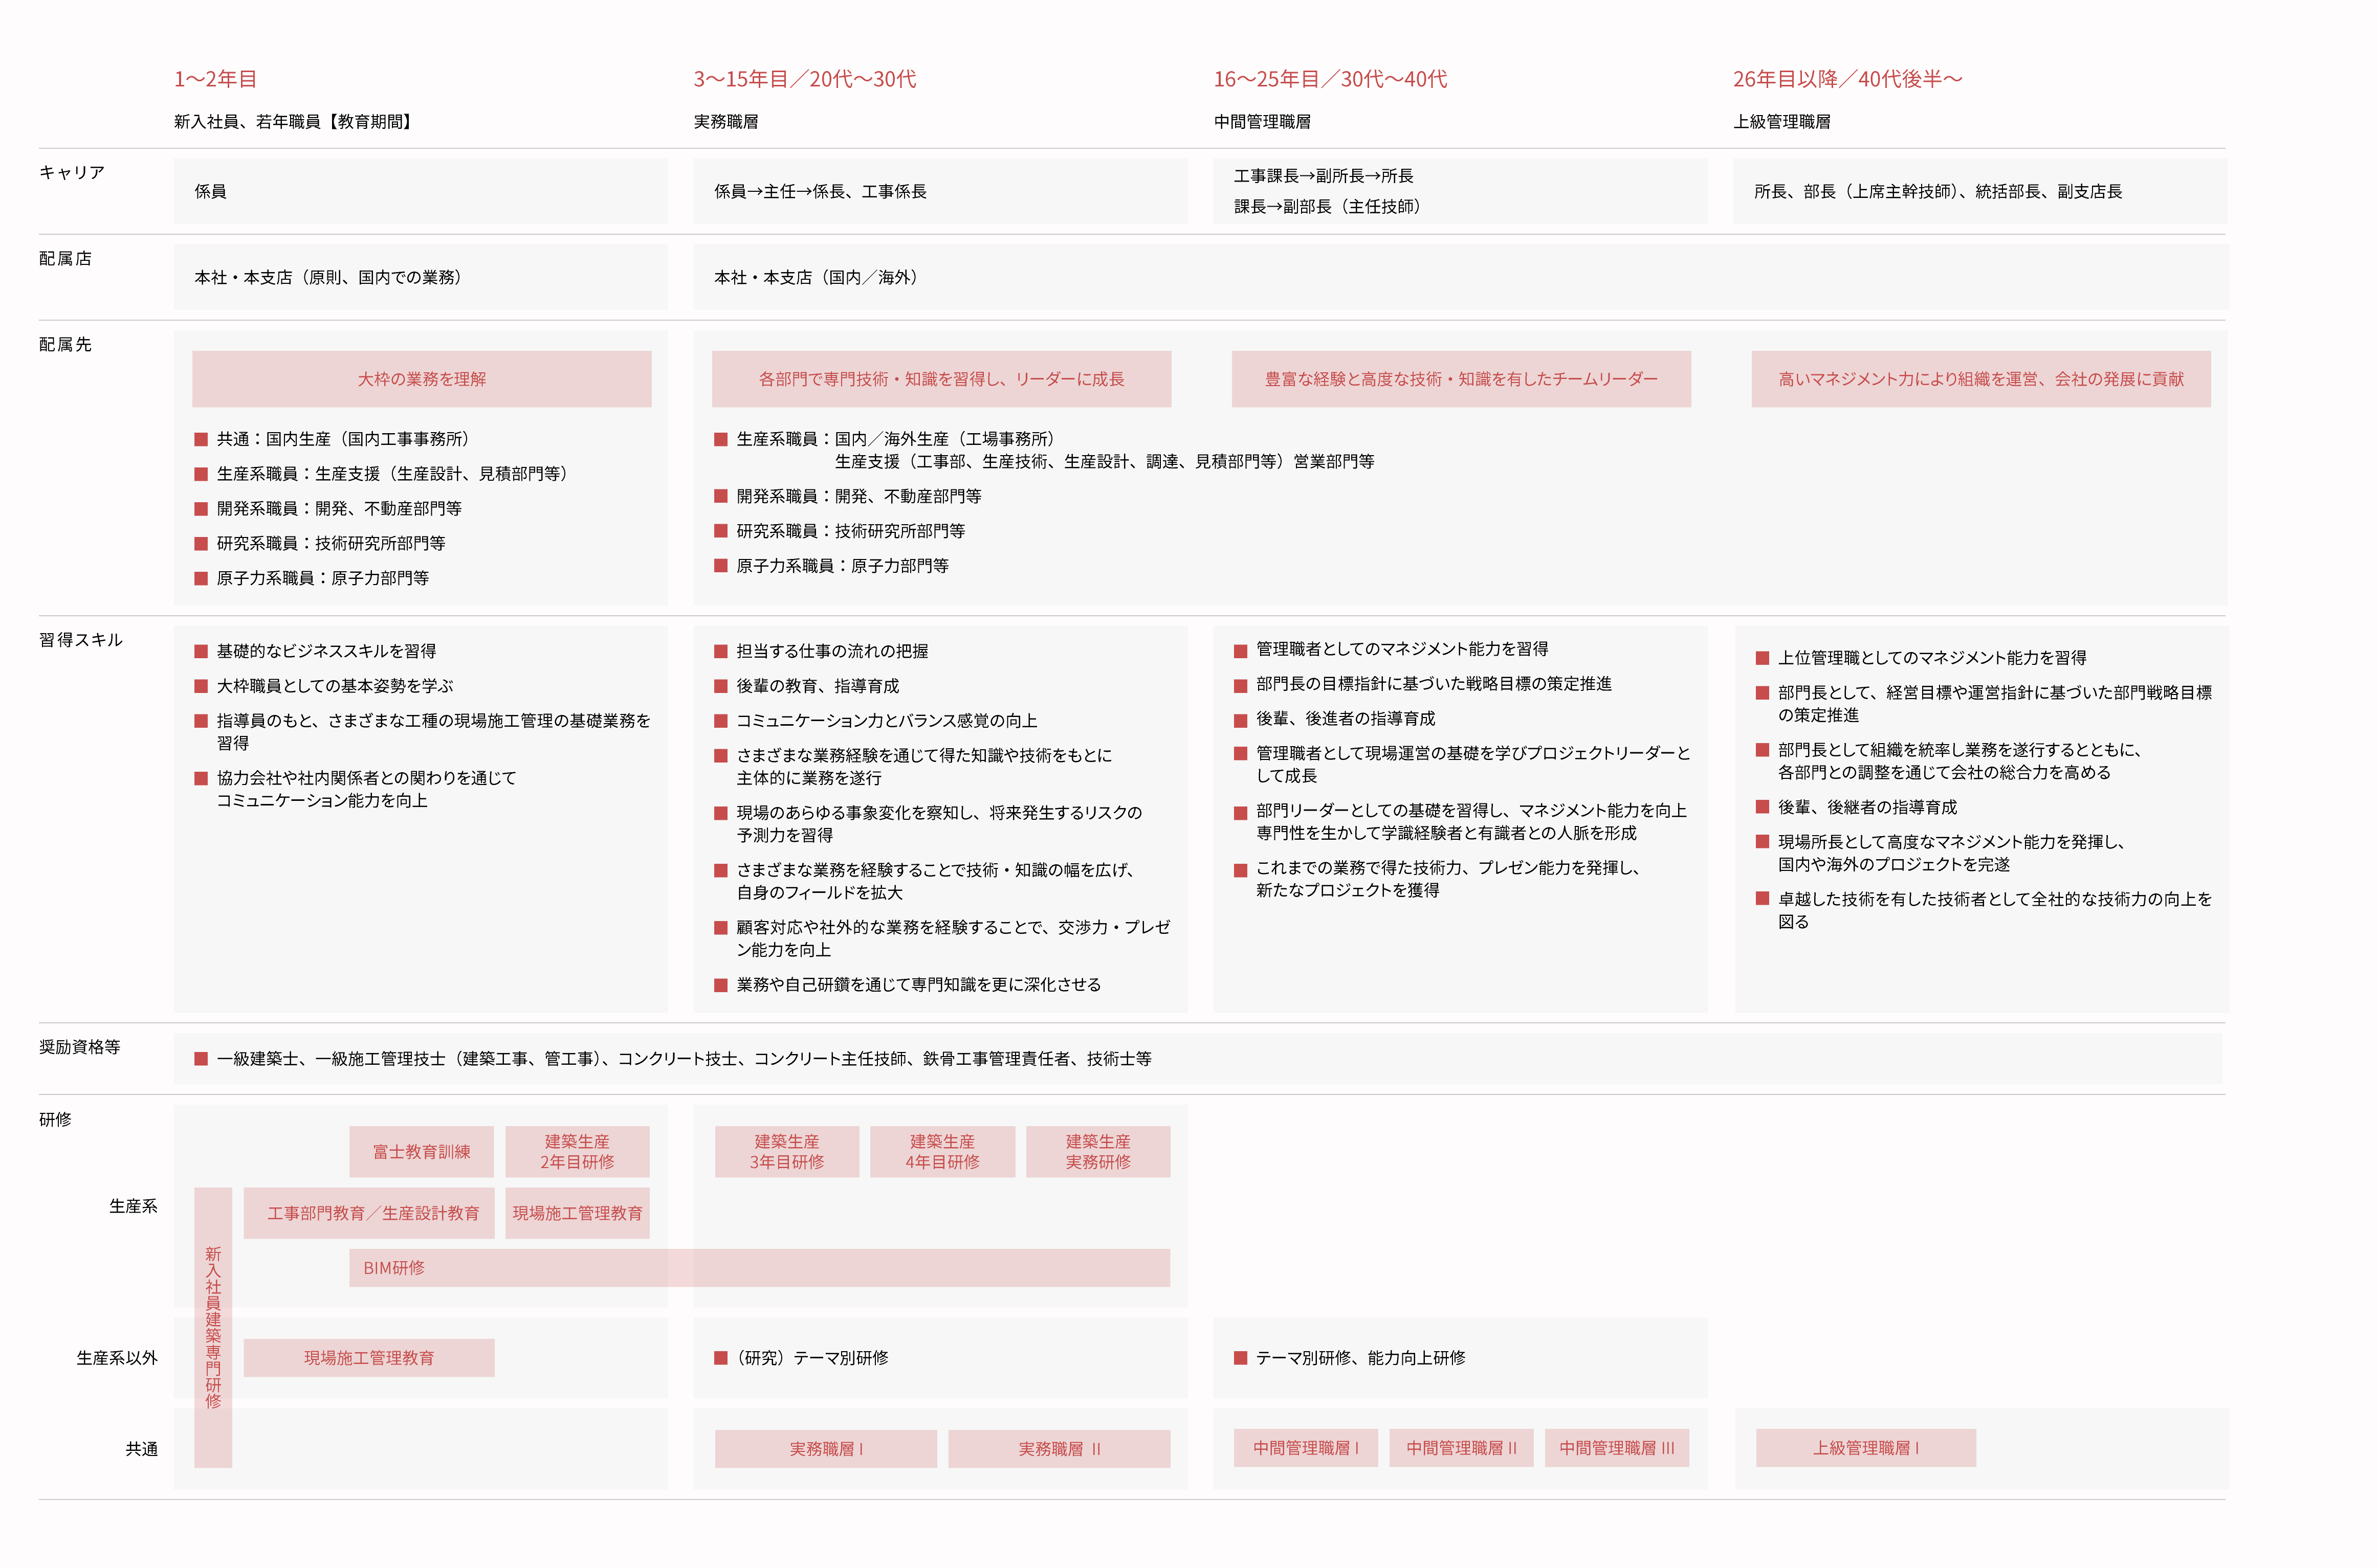Click the 建築生産 4年目研修 box
Screen dimensions: 2378x1568
(941, 1151)
